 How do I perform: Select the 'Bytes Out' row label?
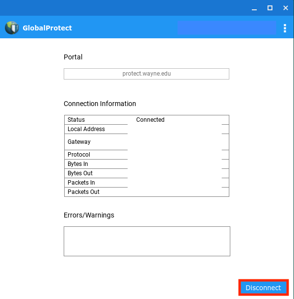(x=80, y=173)
